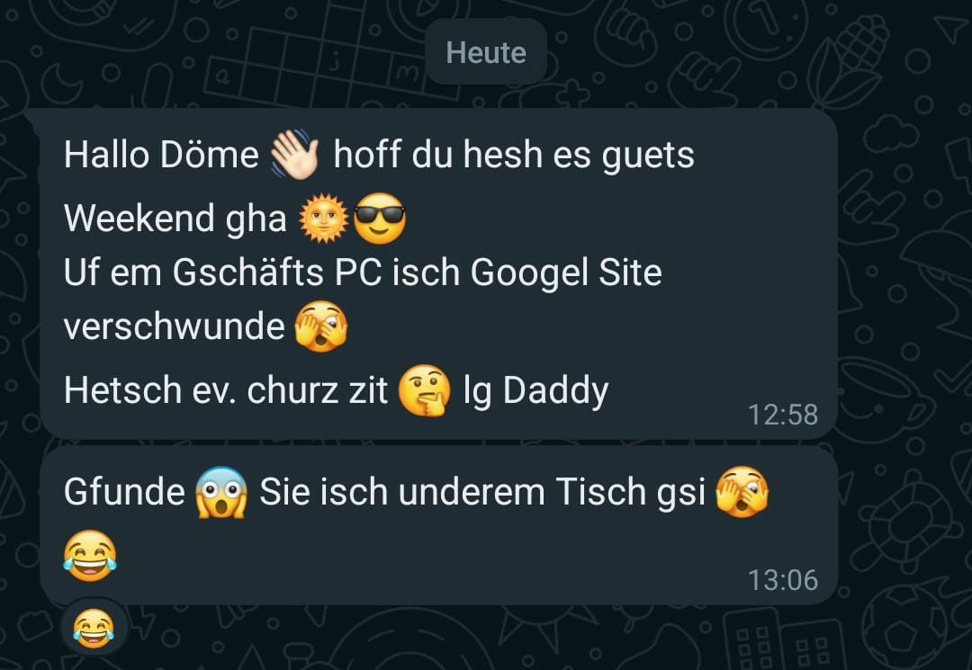Tap the sunglasses face emoji

point(380,218)
